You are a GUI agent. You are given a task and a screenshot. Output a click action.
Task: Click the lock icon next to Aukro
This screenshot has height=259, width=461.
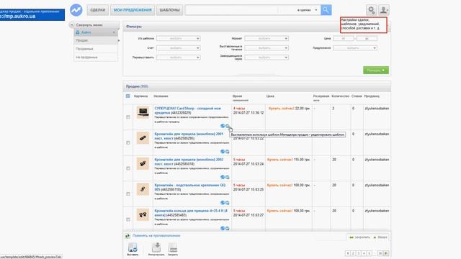(x=78, y=32)
